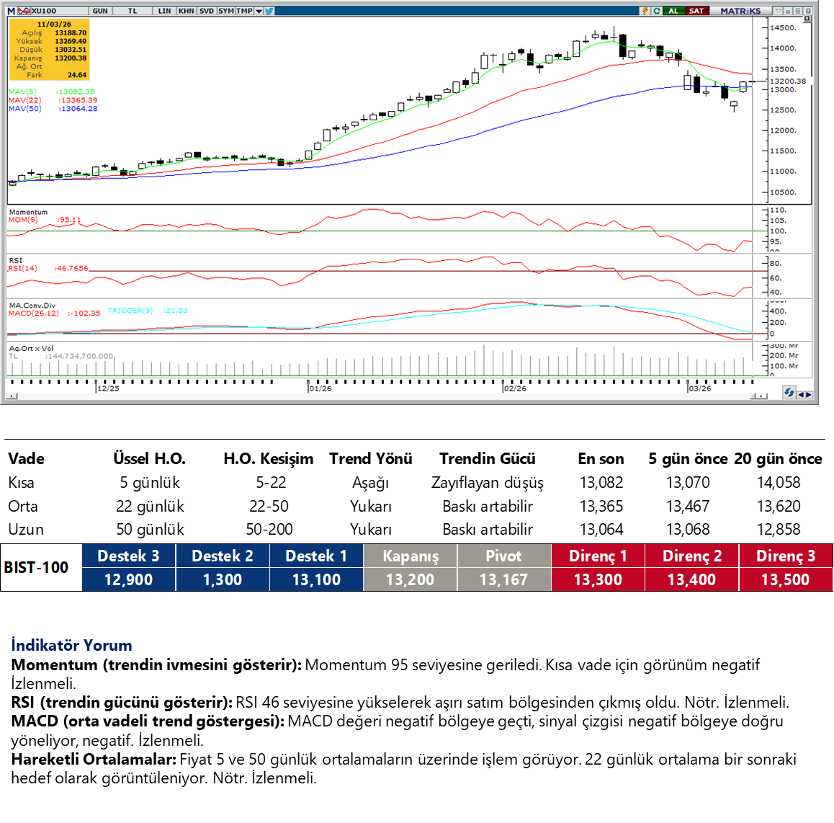Open the chart symbol icon beside XU100
The image size is (834, 823).
[24, 11]
